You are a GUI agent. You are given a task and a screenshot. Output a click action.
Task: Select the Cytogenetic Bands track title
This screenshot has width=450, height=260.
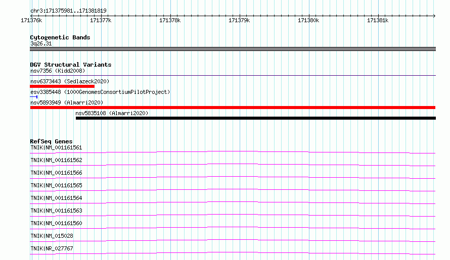pos(60,37)
